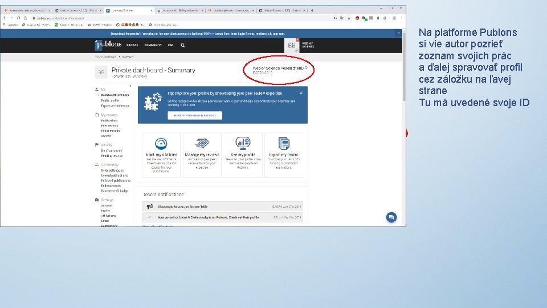
Task: Open Export verified record in sidebar
Action: click(115, 106)
